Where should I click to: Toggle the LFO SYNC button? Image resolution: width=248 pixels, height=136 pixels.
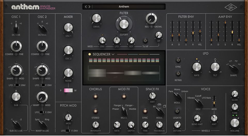click(x=178, y=60)
